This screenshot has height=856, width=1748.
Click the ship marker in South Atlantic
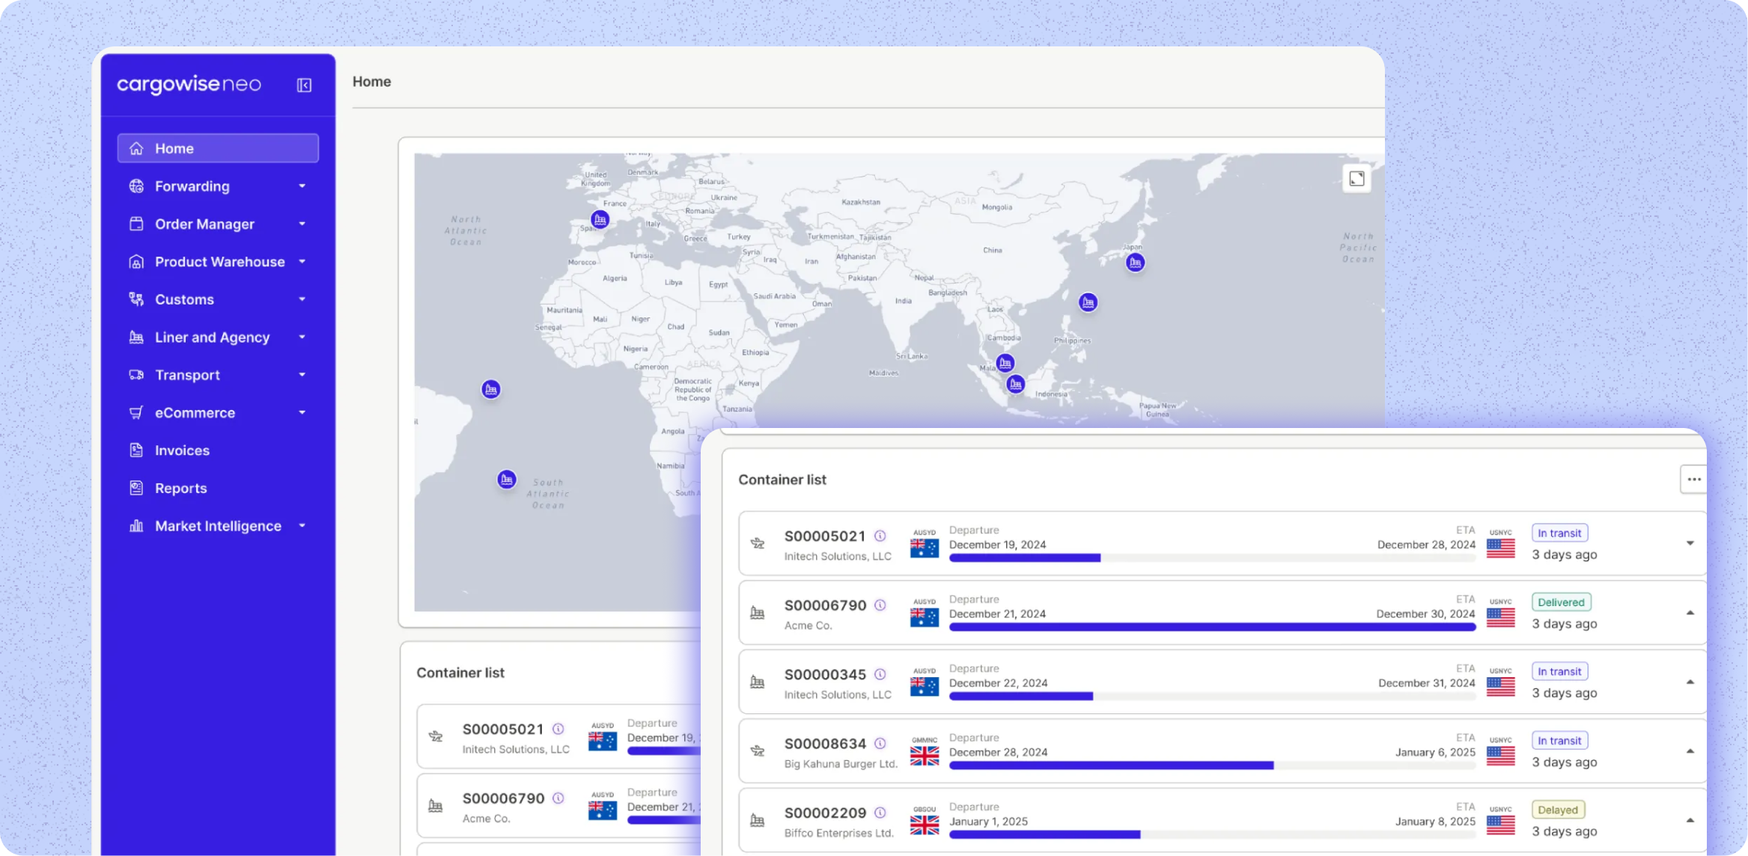(507, 479)
